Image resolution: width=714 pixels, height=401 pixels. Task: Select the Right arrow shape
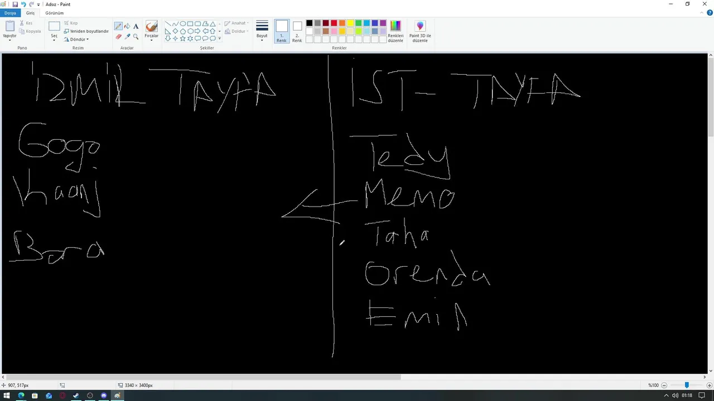click(x=197, y=31)
